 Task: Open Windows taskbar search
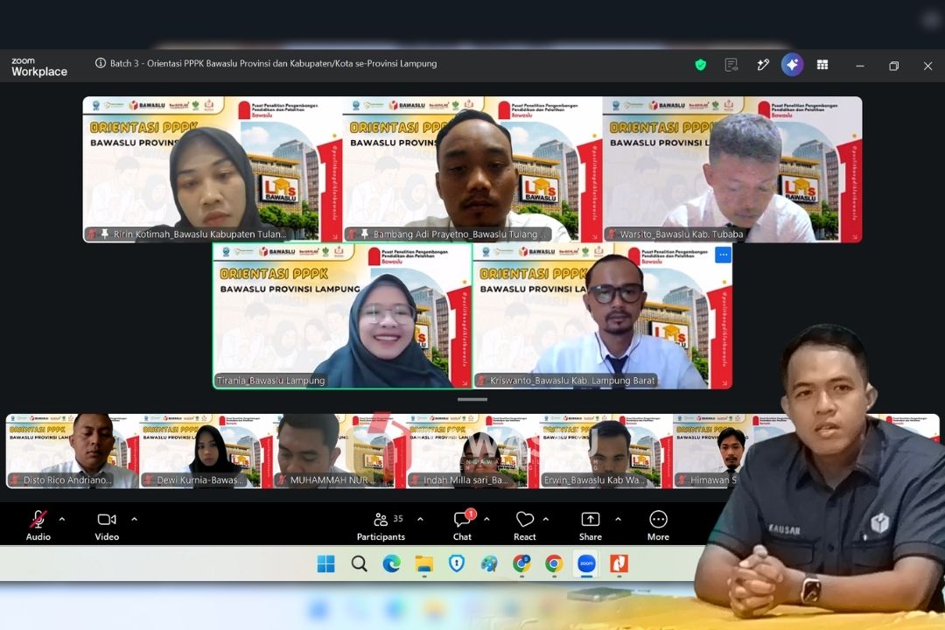point(360,563)
